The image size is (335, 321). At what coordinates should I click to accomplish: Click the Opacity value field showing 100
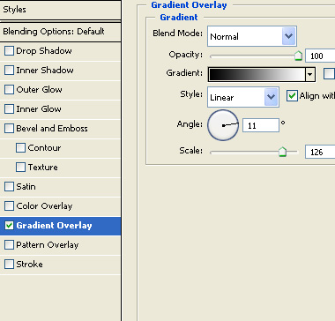320,56
